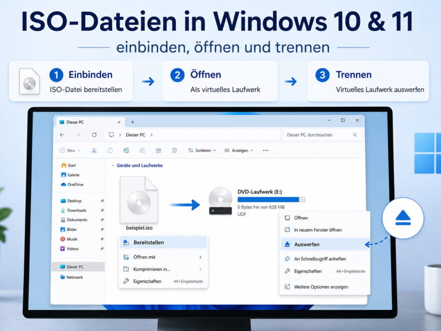Open Start in the sidebar

tap(68, 165)
